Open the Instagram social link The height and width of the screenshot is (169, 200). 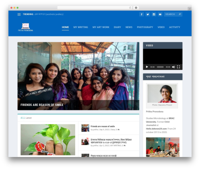click(154, 14)
